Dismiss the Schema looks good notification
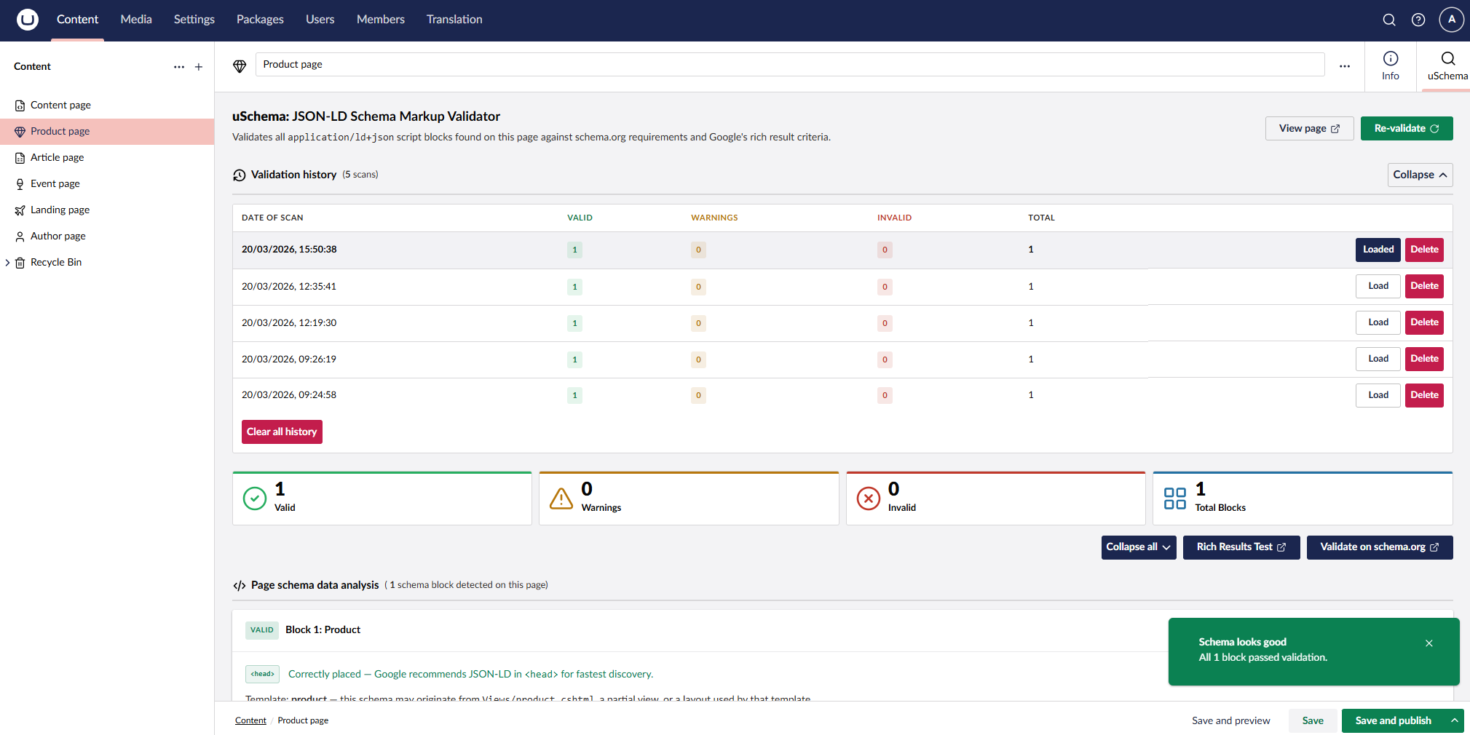This screenshot has height=735, width=1470. pos(1428,643)
